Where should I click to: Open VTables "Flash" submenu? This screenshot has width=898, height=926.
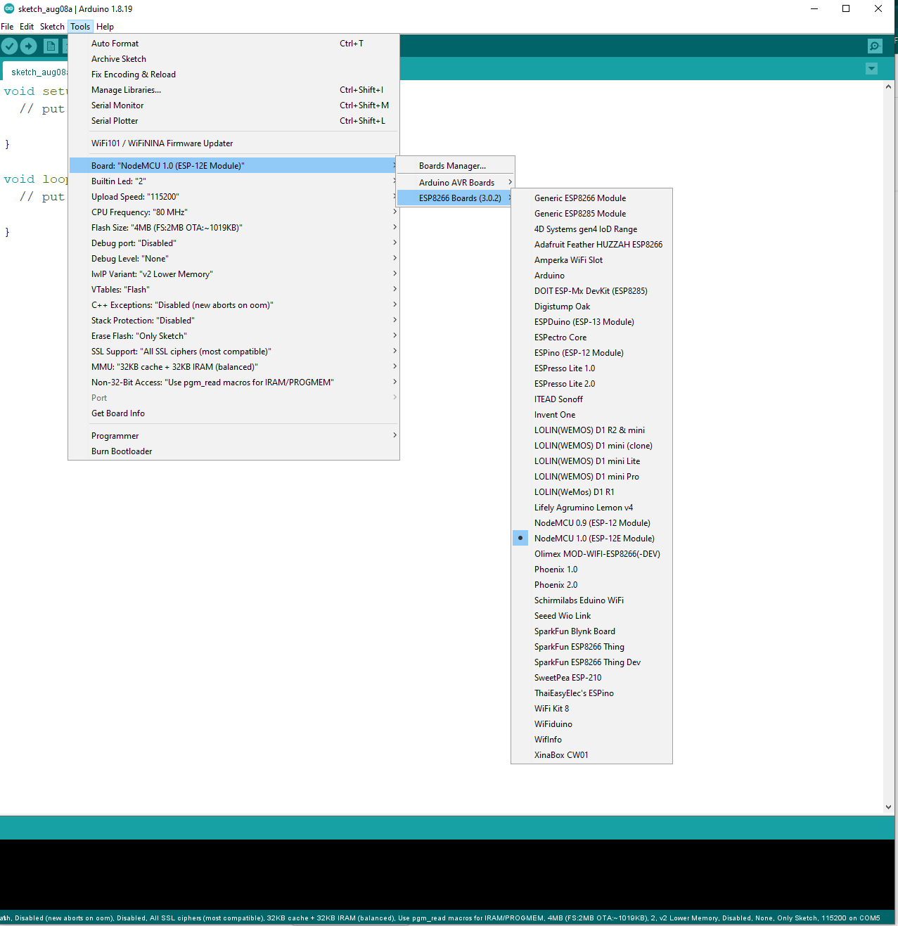pos(233,290)
